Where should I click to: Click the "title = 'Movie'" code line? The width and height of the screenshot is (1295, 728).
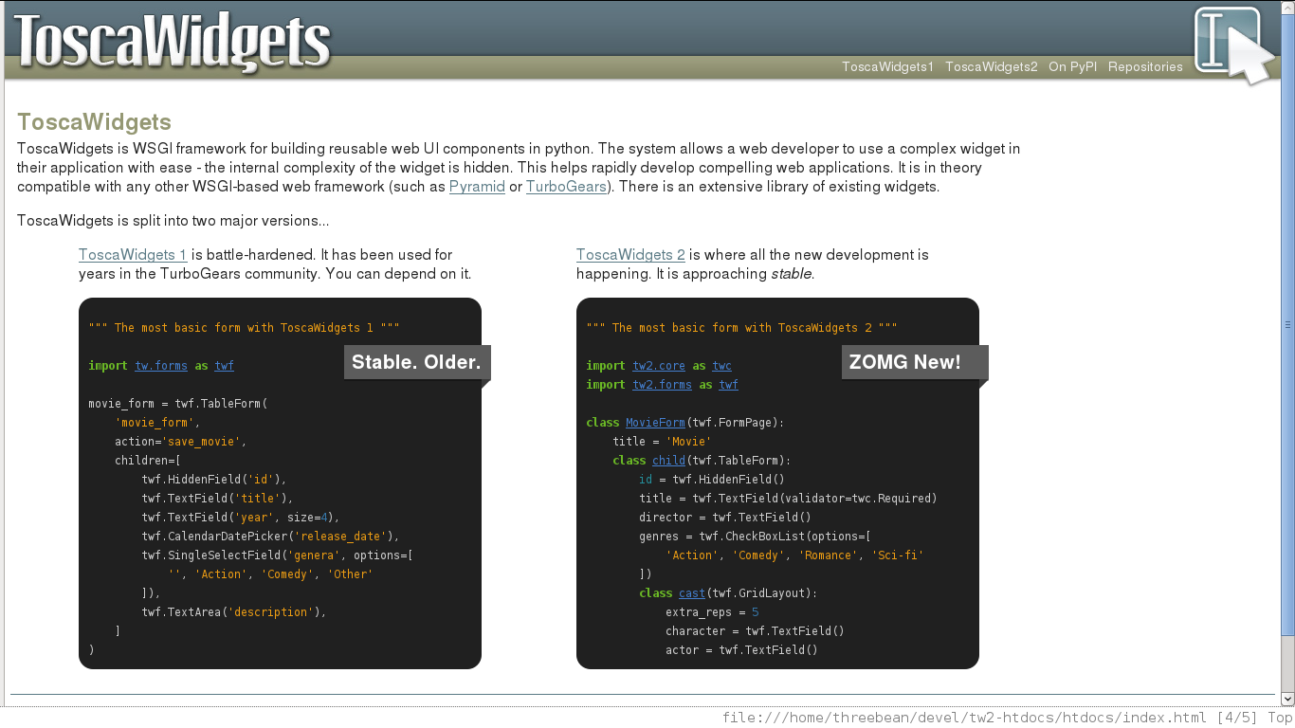click(662, 442)
